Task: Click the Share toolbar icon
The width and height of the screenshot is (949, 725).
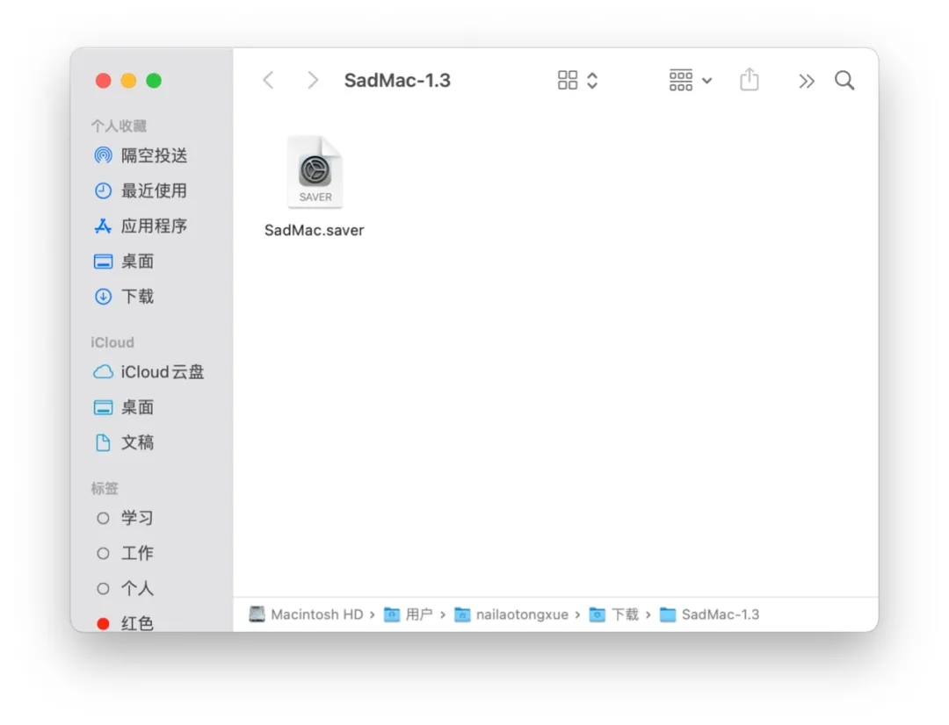Action: [750, 80]
